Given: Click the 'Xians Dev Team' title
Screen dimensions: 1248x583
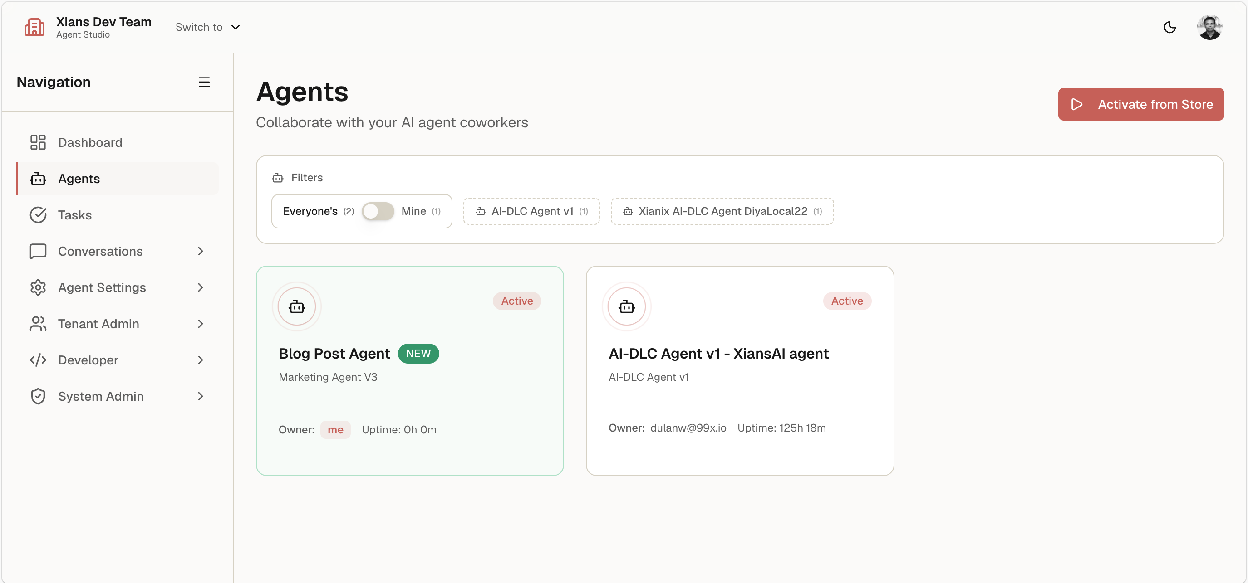Looking at the screenshot, I should 103,22.
